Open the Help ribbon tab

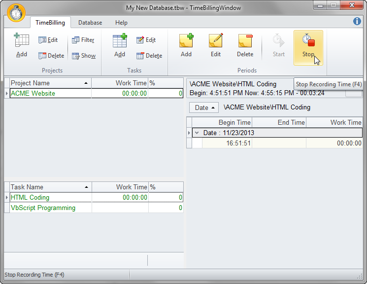click(121, 23)
